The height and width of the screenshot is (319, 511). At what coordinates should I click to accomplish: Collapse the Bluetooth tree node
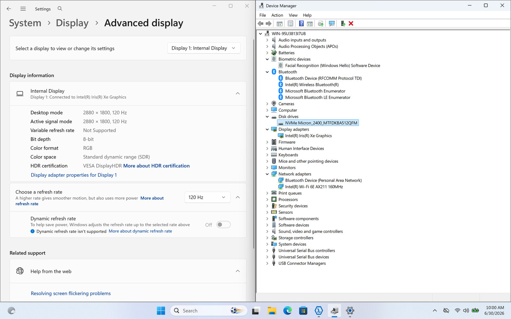[267, 72]
